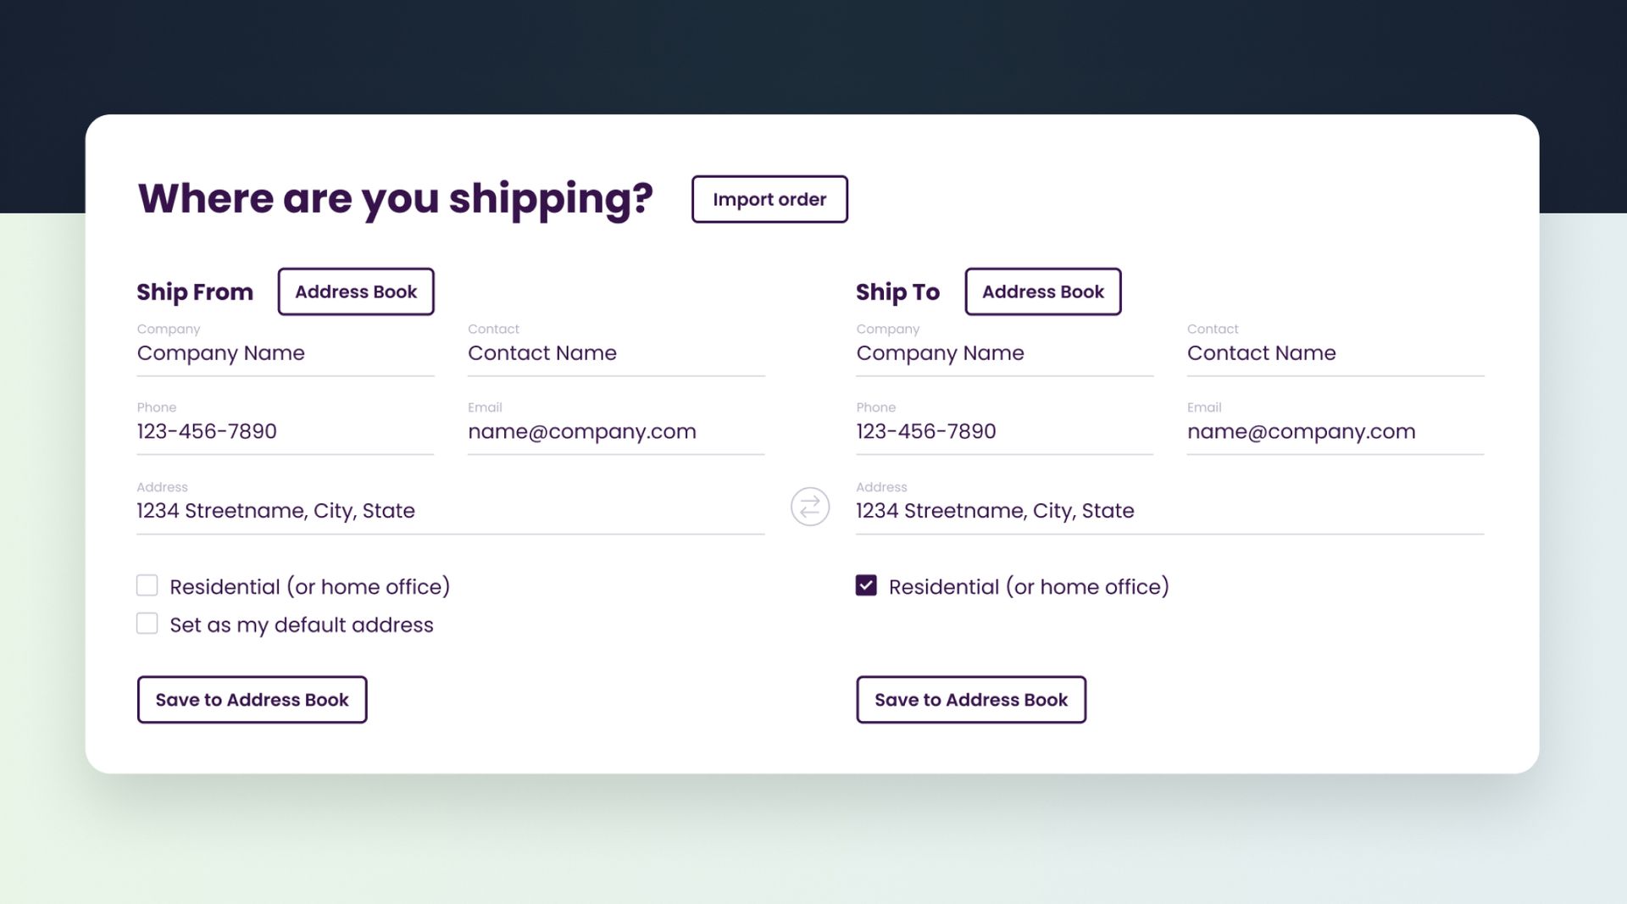
Task: Focus the Ship To Company field
Action: (1004, 353)
